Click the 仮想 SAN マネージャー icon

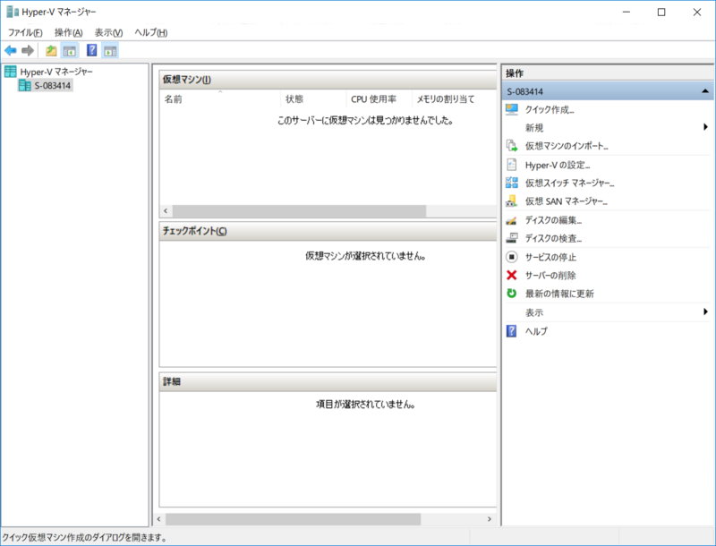[x=512, y=200]
